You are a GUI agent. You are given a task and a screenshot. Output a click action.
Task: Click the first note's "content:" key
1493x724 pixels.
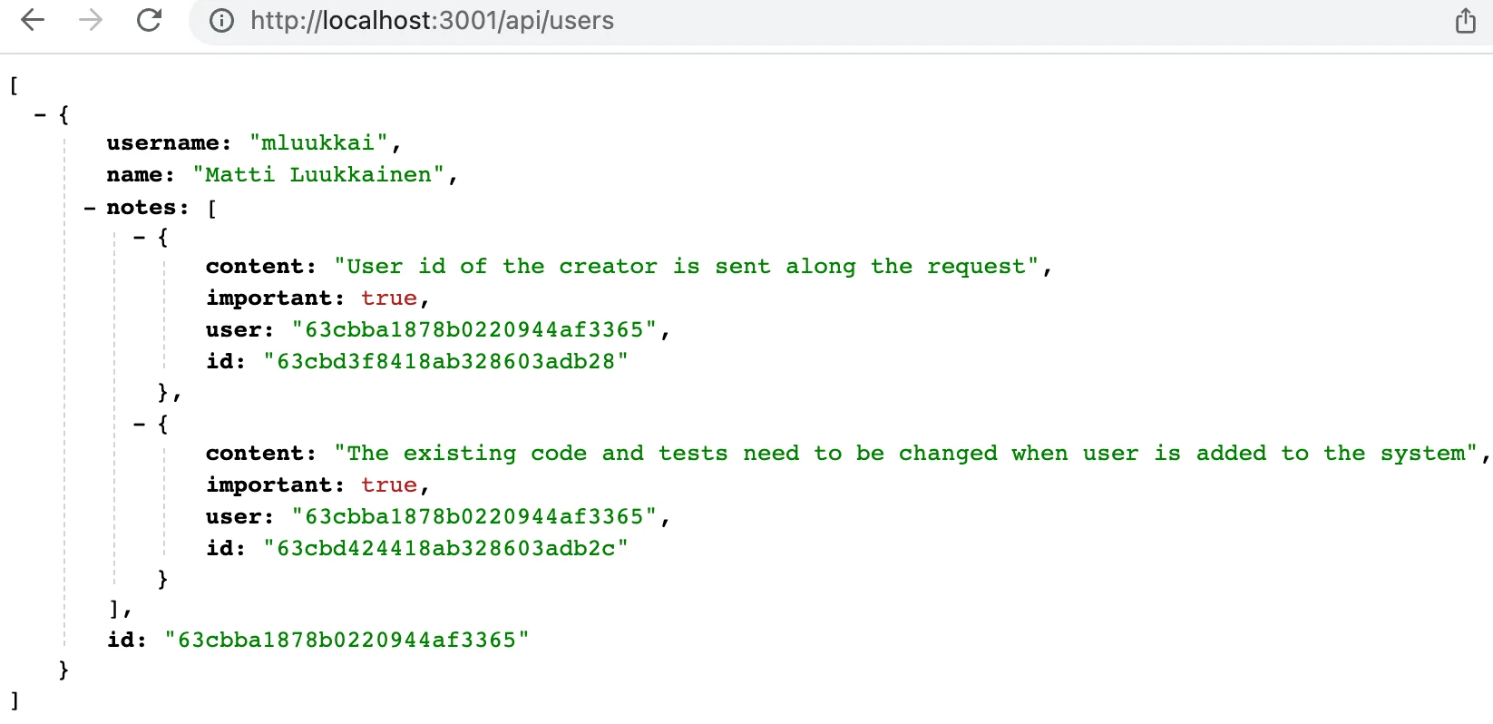pyautogui.click(x=261, y=267)
